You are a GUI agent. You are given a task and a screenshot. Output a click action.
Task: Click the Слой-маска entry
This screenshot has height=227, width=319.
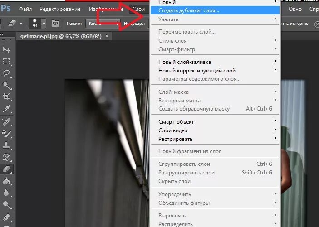coord(215,92)
